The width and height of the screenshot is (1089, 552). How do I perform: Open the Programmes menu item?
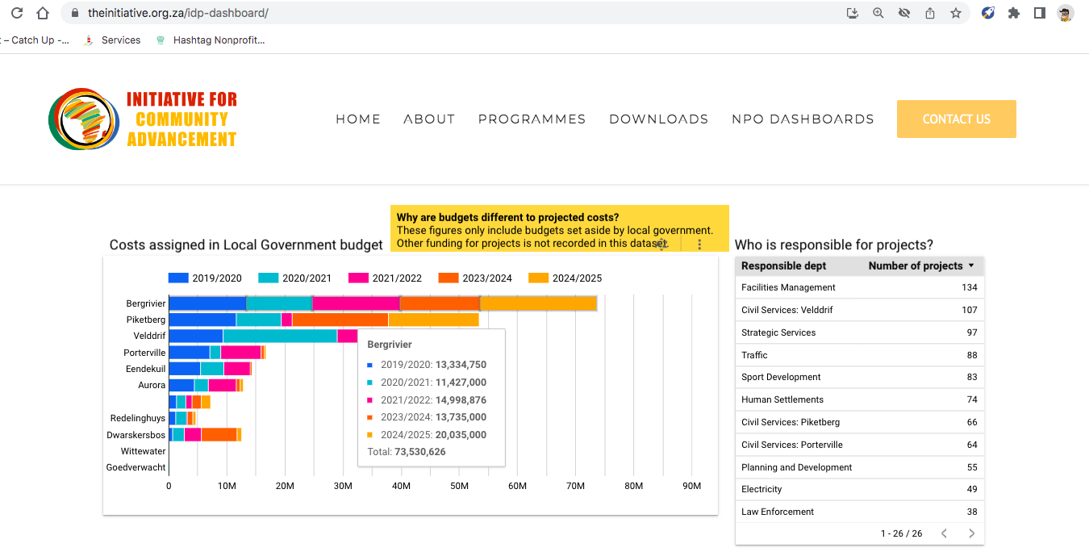tap(532, 119)
